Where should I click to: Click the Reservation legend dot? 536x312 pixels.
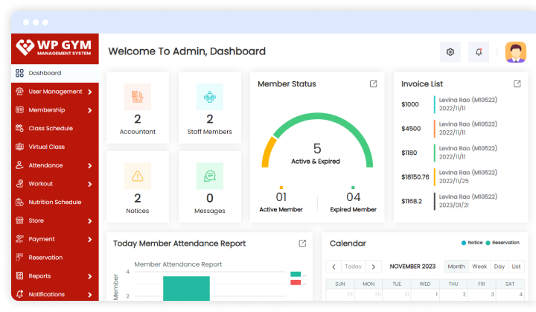(x=488, y=243)
